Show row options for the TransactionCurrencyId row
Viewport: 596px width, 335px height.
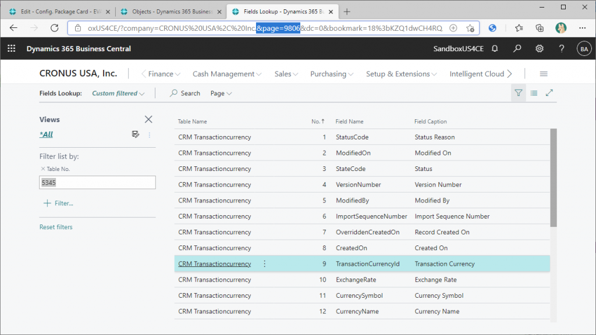(265, 263)
